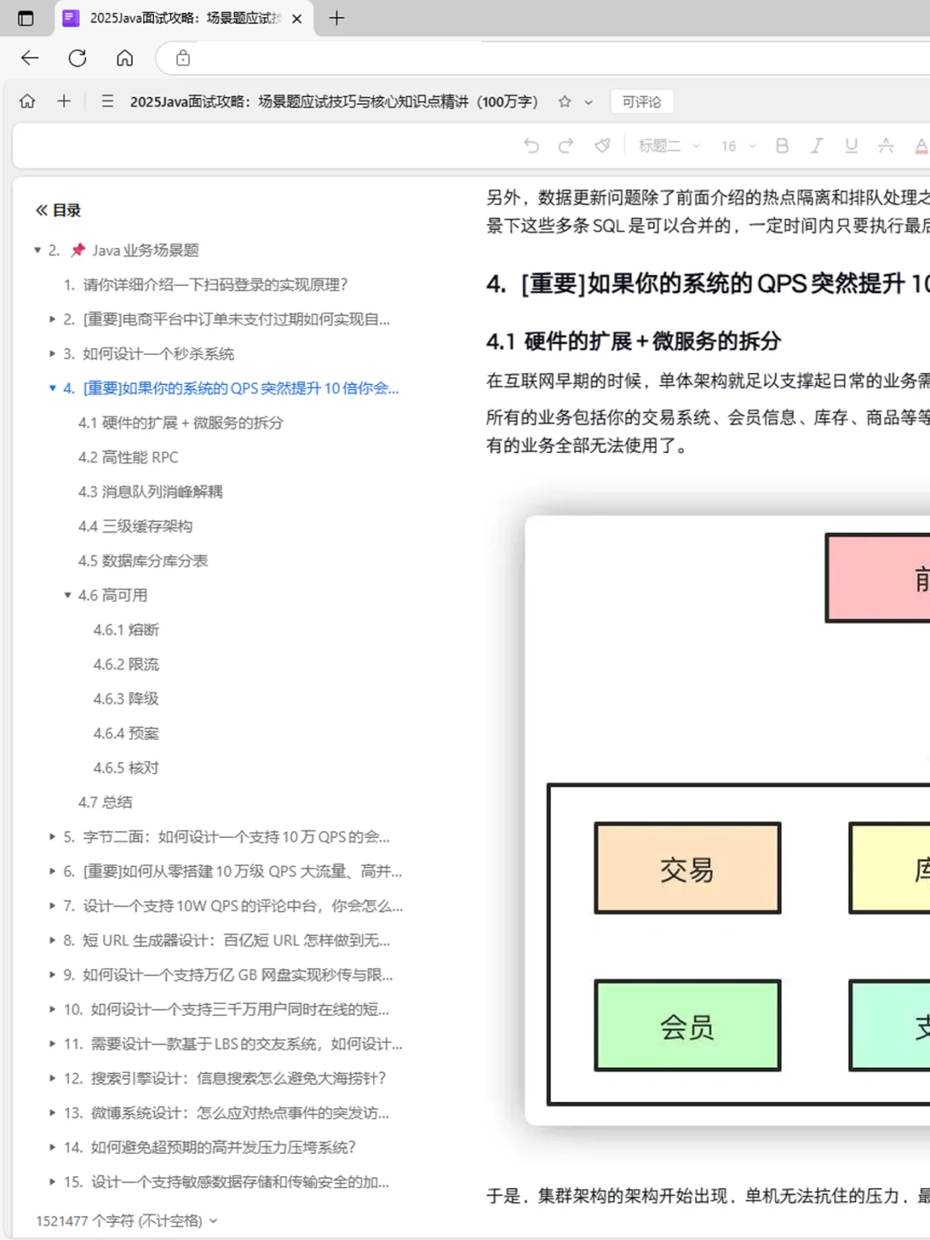Create a new document with plus icon
This screenshot has height=1240, width=930.
point(64,101)
